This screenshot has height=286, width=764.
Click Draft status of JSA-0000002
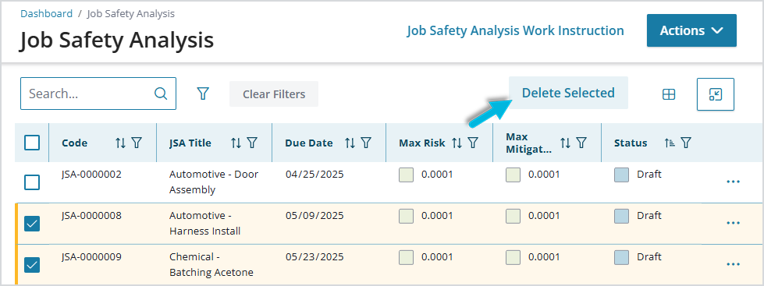pyautogui.click(x=649, y=174)
